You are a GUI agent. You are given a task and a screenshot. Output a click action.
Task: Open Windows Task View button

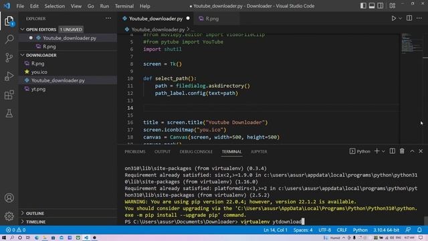[28, 238]
